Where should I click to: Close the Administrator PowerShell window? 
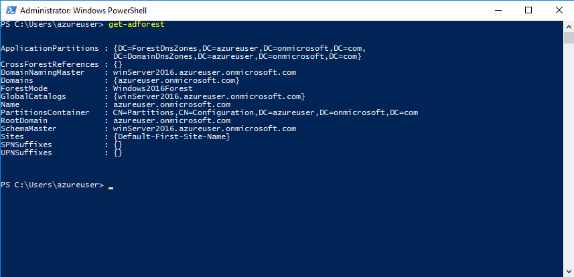point(559,10)
